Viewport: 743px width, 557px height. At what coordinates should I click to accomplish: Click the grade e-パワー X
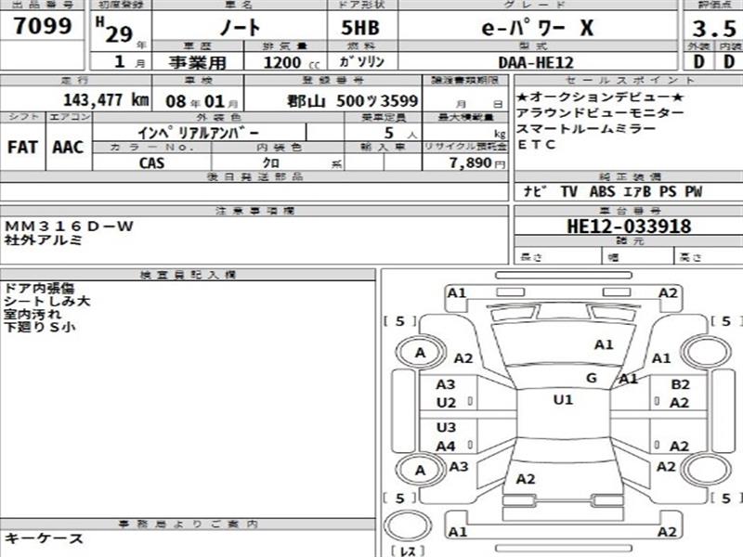(538, 28)
